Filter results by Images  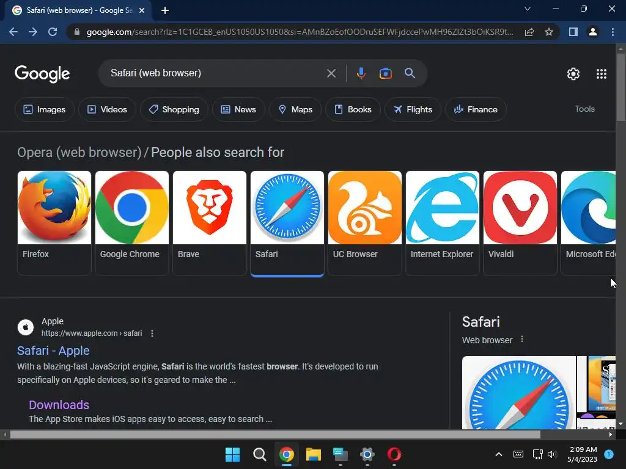(x=44, y=109)
